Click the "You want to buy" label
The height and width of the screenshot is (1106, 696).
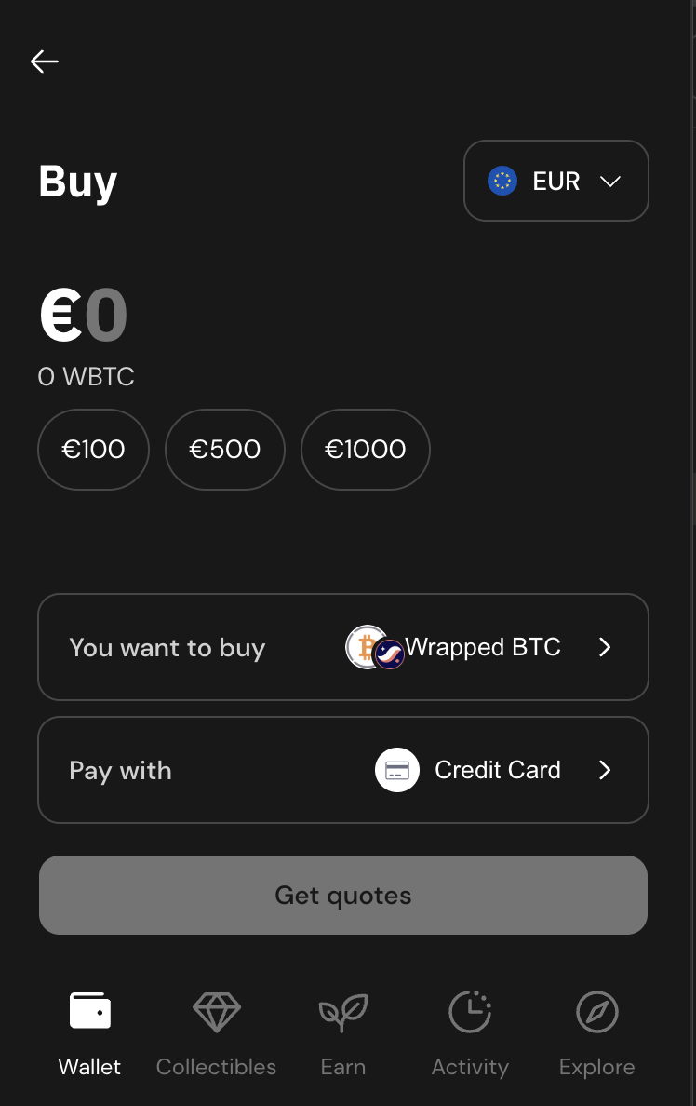167,648
